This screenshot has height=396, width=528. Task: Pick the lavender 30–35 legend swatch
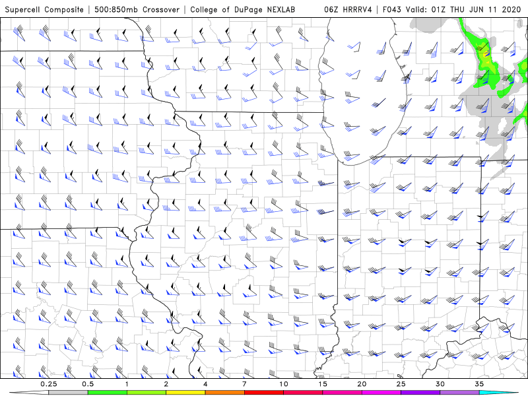pos(459,393)
